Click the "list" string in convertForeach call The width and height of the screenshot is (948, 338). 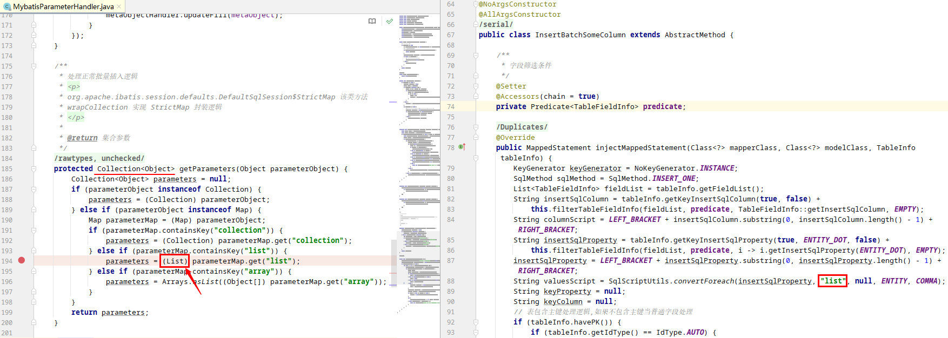coord(832,281)
